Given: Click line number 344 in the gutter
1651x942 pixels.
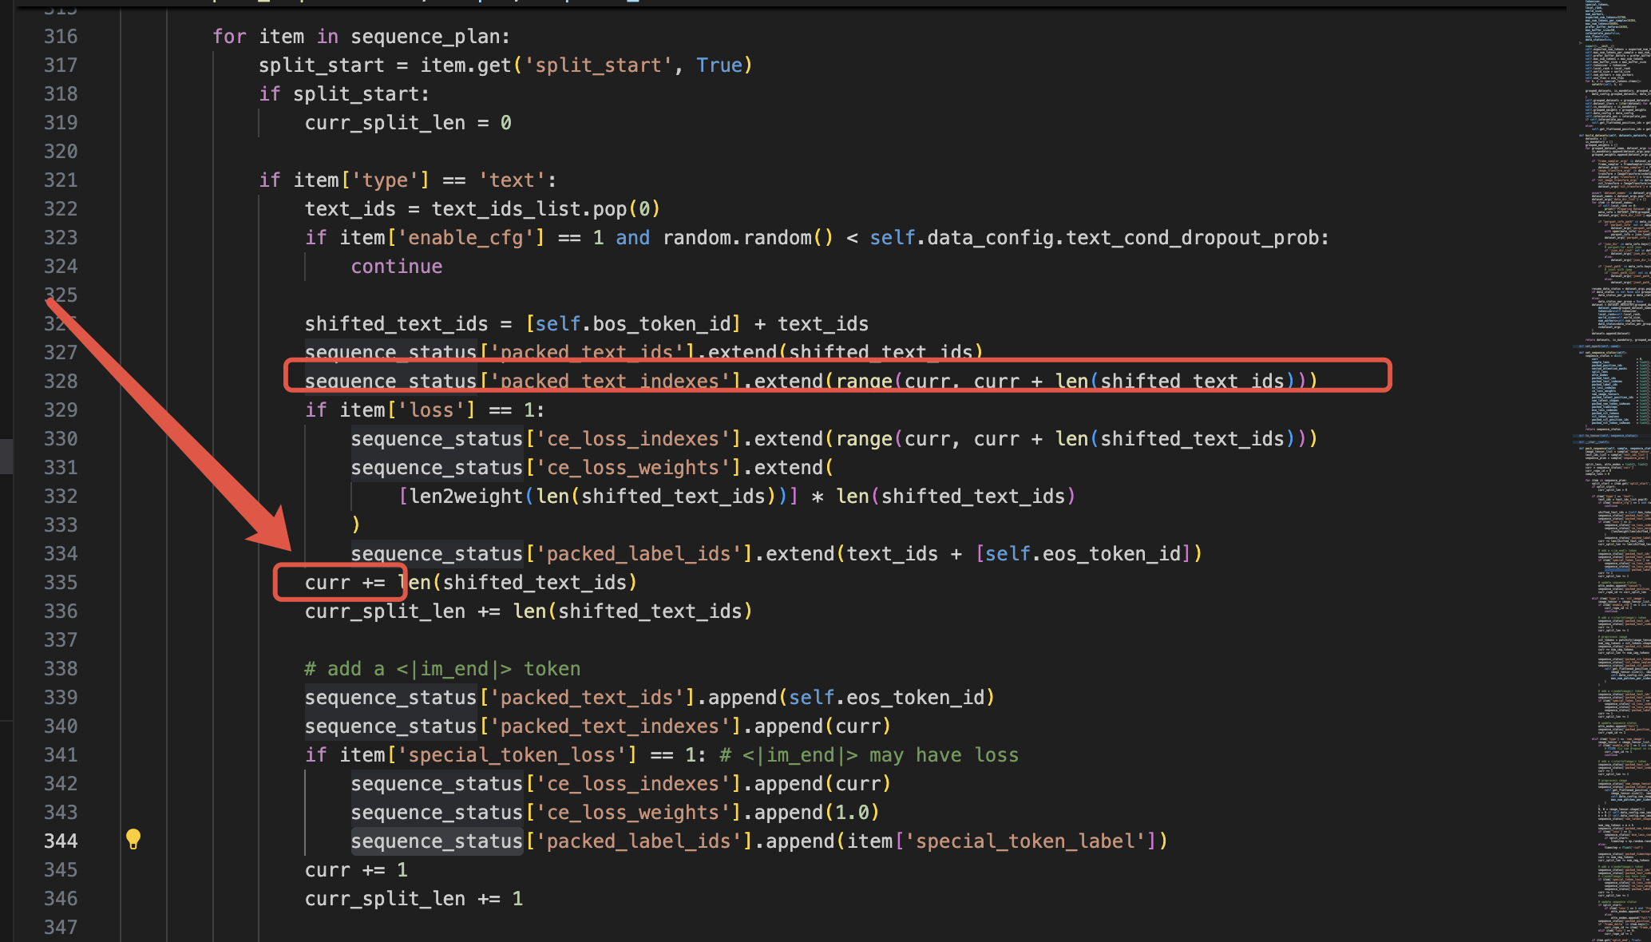Looking at the screenshot, I should (61, 841).
